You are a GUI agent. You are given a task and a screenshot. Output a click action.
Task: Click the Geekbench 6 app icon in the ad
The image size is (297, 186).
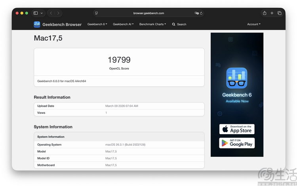coord(237,78)
